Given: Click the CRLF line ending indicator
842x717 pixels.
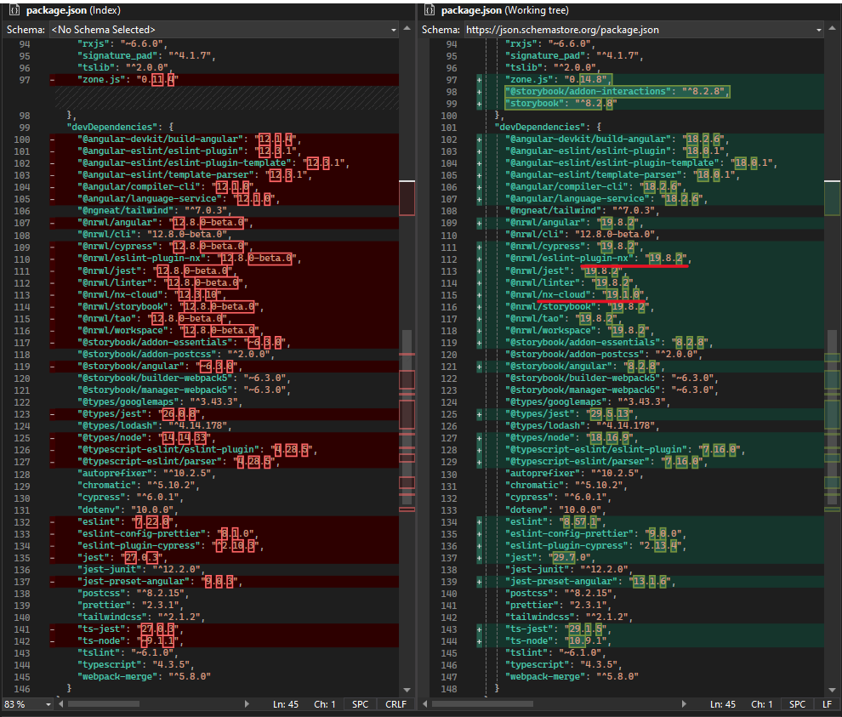Looking at the screenshot, I should [x=395, y=704].
